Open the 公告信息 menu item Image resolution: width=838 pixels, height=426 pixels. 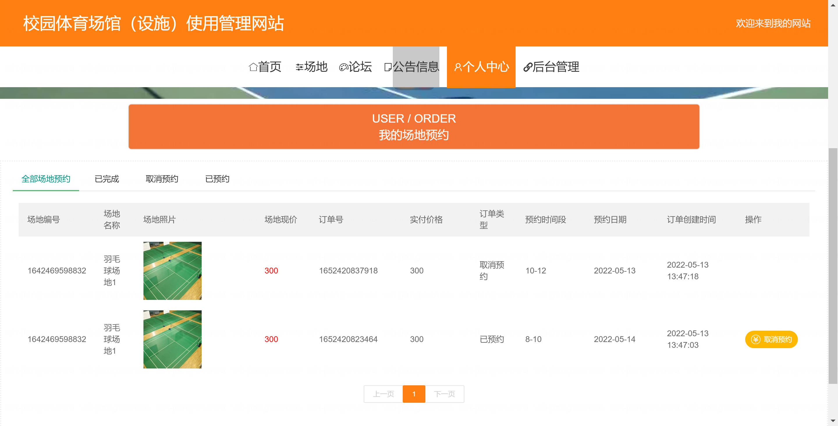pyautogui.click(x=411, y=67)
